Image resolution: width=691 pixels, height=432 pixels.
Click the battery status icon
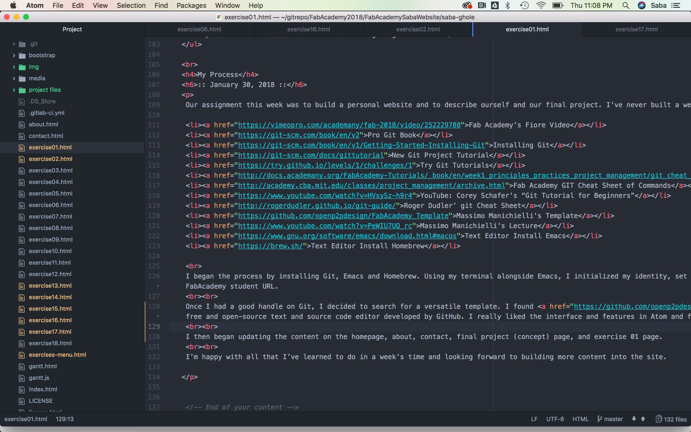coord(558,5)
